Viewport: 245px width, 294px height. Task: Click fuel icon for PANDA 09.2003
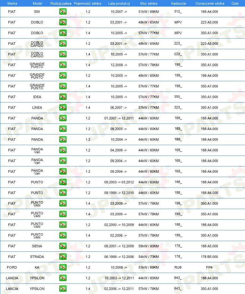point(63,129)
